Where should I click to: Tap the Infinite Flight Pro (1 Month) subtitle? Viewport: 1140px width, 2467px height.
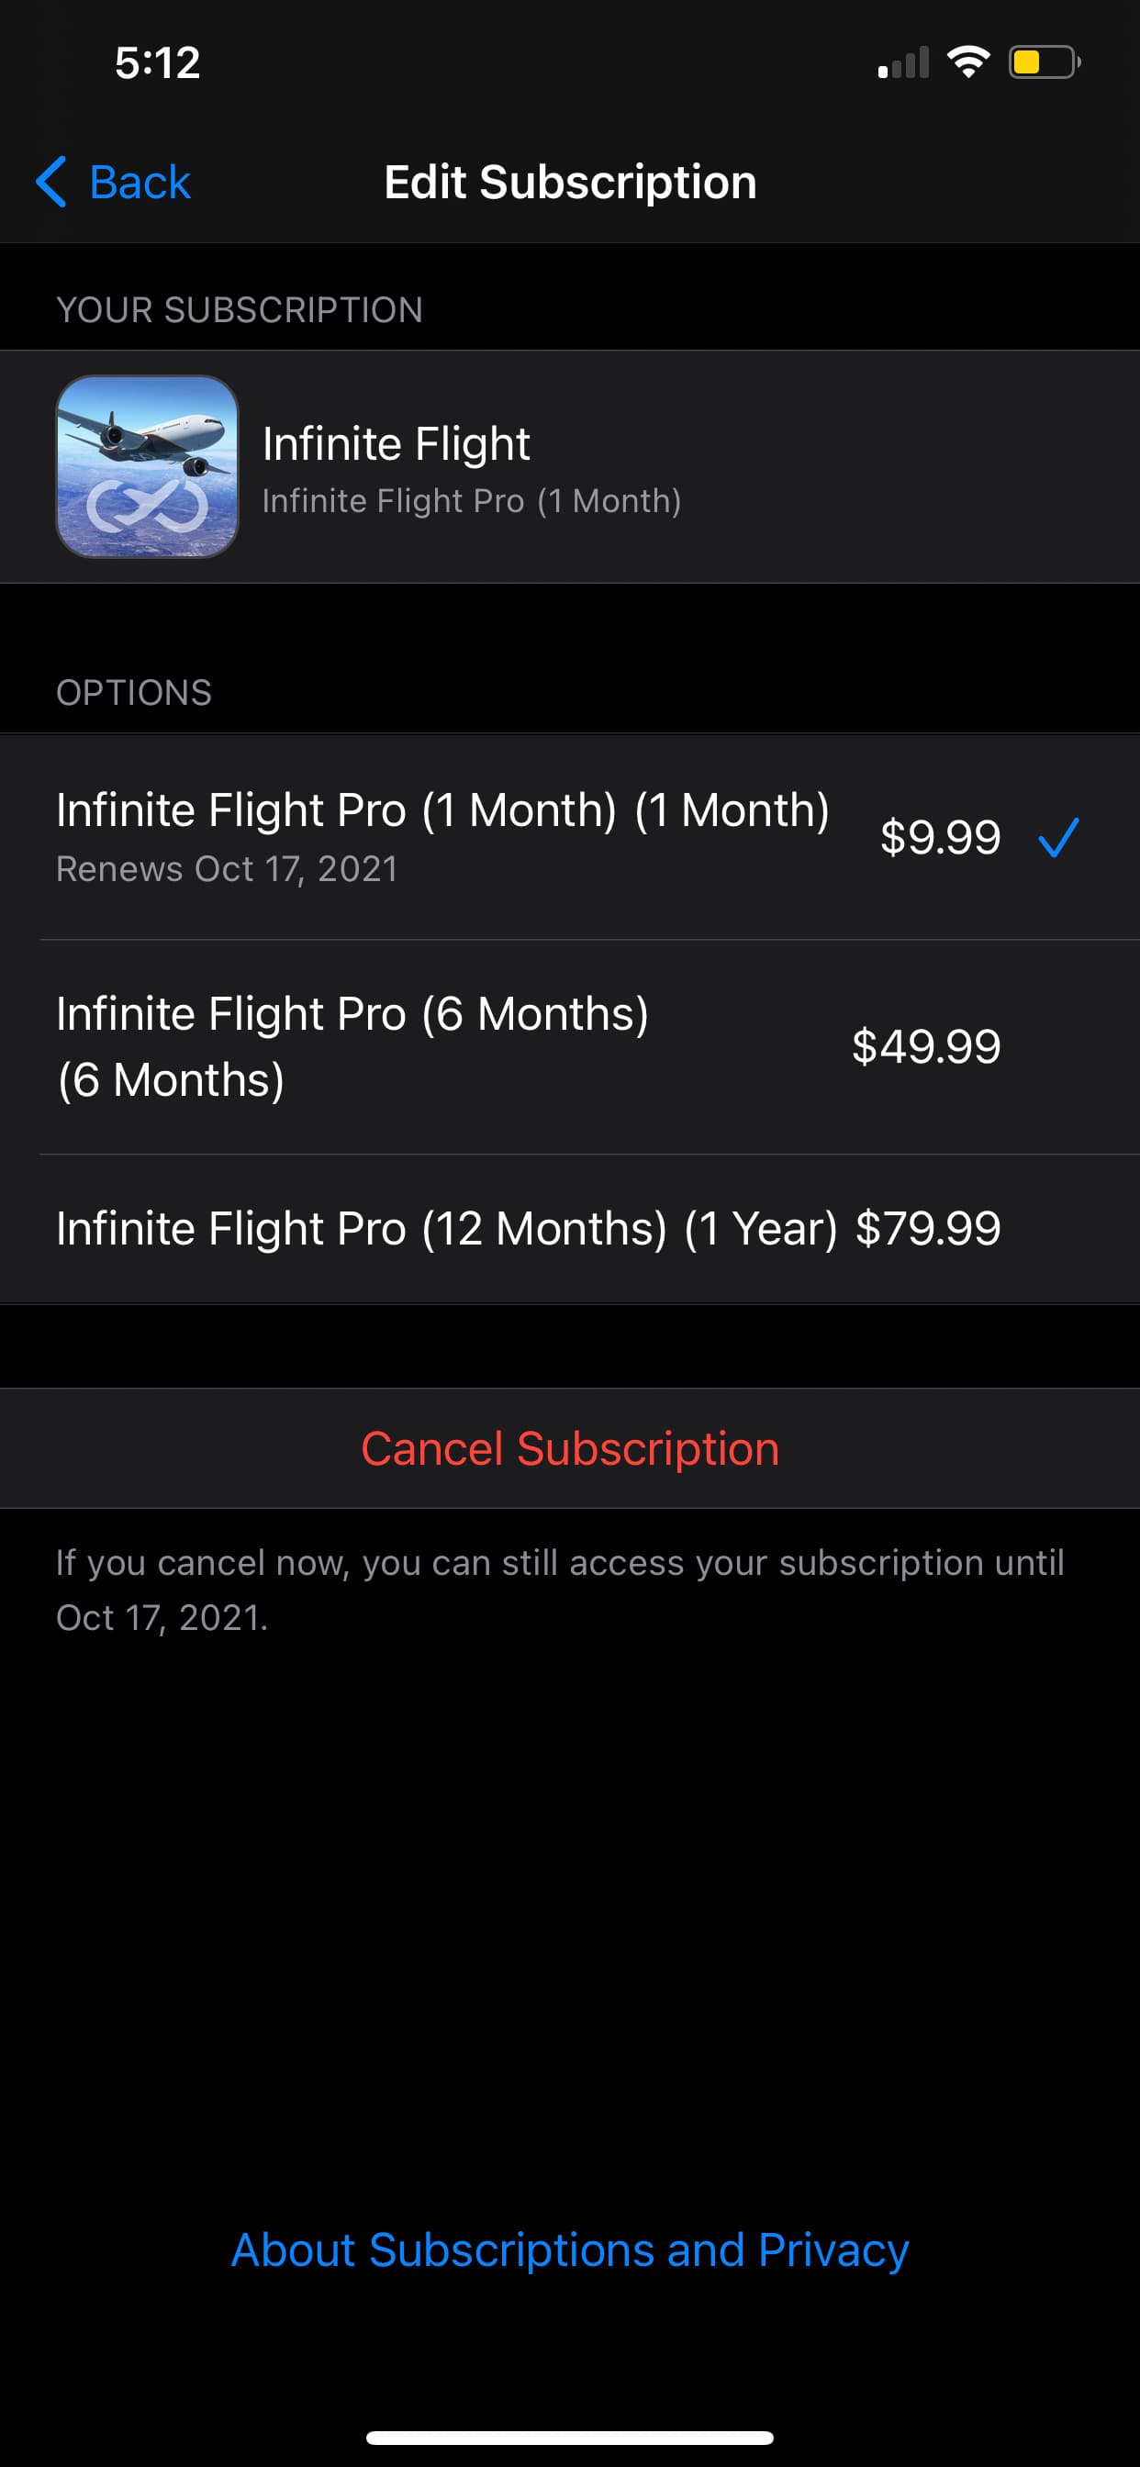[x=471, y=501]
